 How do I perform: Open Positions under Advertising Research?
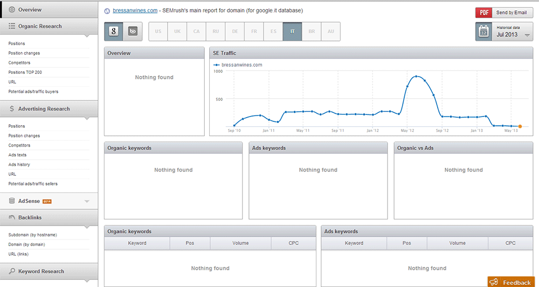(x=17, y=126)
